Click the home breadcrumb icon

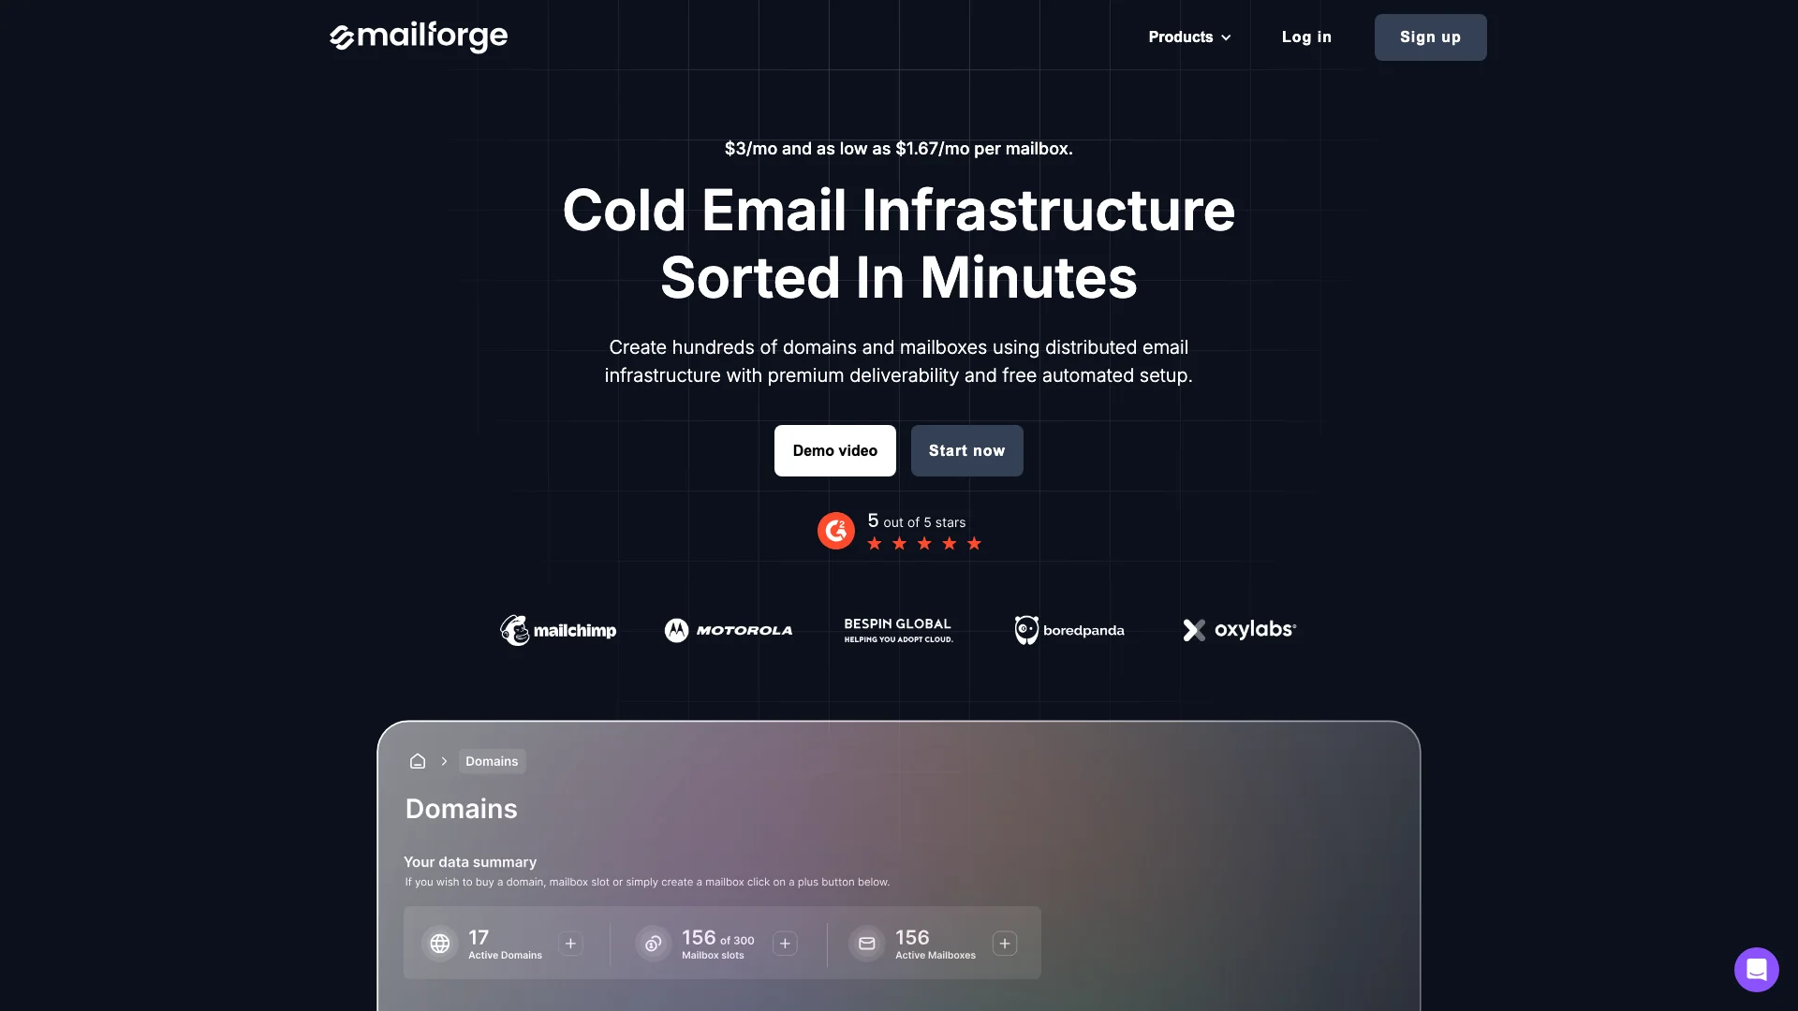(x=416, y=760)
